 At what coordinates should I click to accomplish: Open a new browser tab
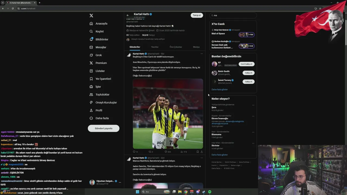(40, 3)
